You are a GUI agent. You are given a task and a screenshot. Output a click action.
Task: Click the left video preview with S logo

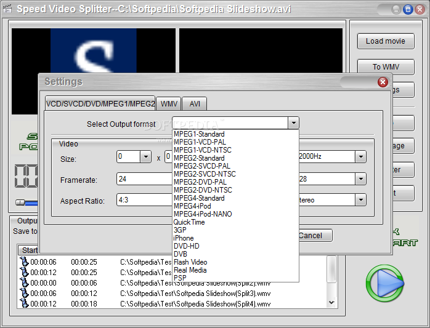(93, 50)
